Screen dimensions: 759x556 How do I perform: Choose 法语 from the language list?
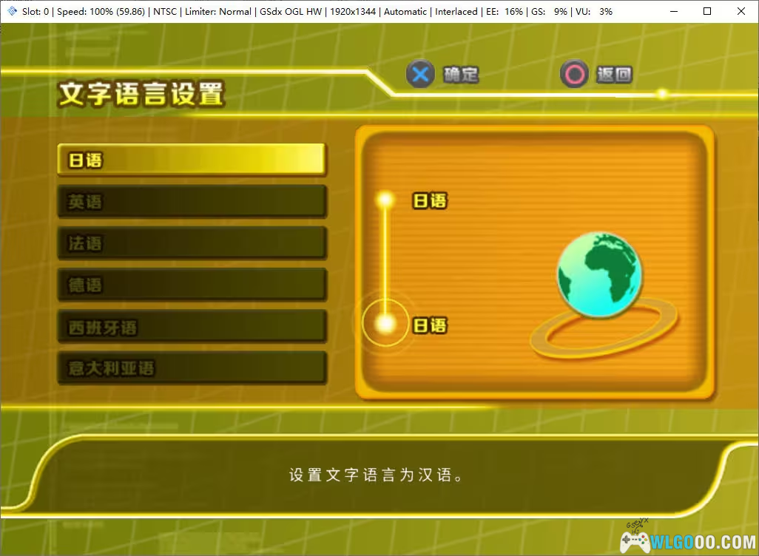coord(192,243)
